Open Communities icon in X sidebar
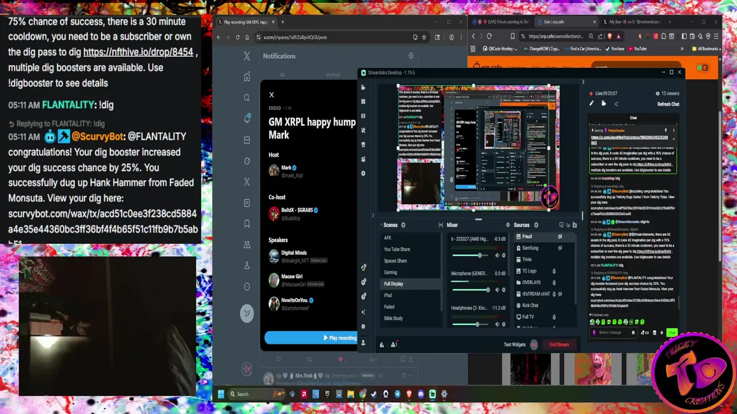The image size is (737, 414). click(247, 244)
